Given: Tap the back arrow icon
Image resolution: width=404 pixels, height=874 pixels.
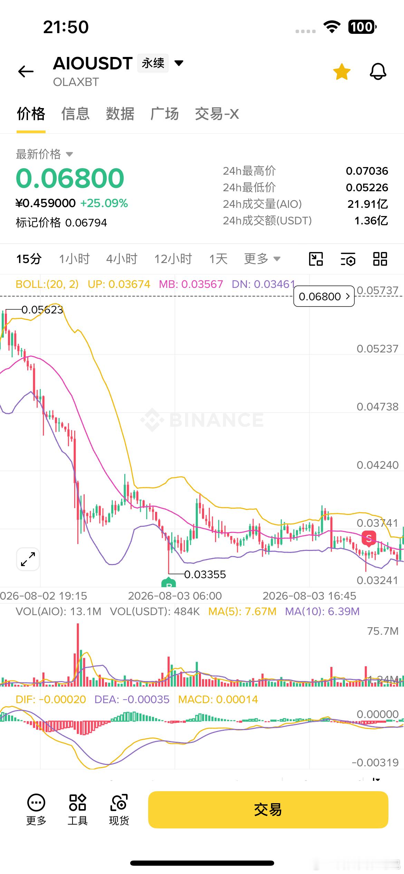Looking at the screenshot, I should tap(26, 71).
